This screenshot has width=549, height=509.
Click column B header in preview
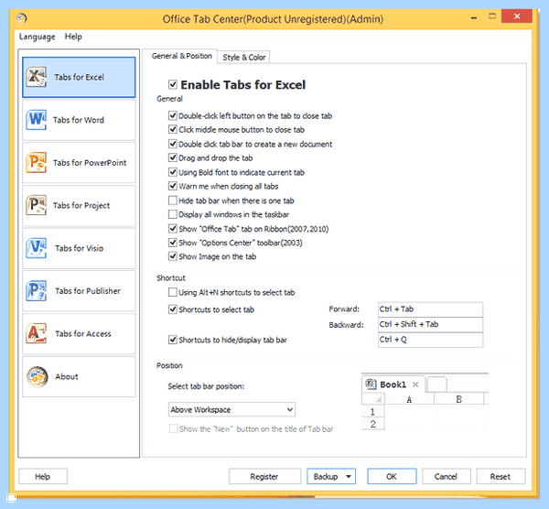point(459,399)
